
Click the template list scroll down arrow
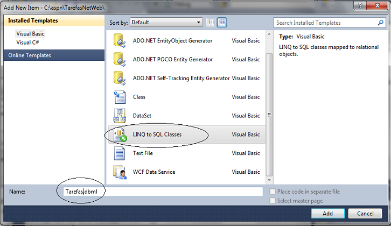pos(269,180)
